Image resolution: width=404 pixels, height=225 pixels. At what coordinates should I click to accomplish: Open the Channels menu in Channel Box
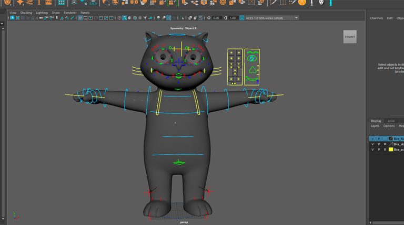pyautogui.click(x=376, y=18)
